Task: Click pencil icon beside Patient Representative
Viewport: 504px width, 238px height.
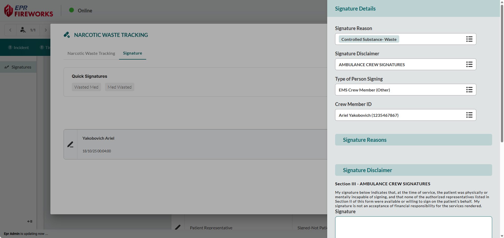Action: (178, 227)
